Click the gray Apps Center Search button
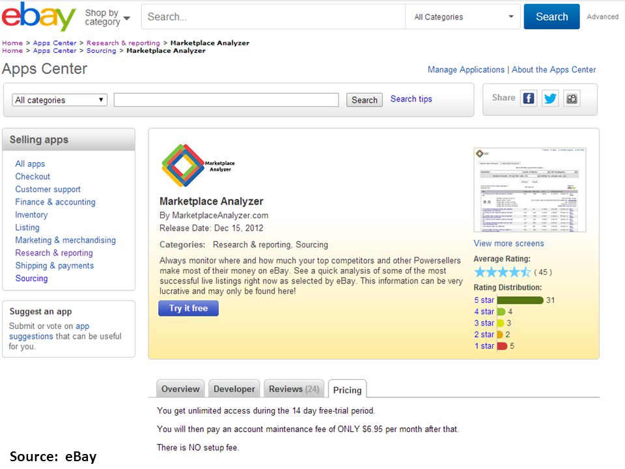 [365, 100]
